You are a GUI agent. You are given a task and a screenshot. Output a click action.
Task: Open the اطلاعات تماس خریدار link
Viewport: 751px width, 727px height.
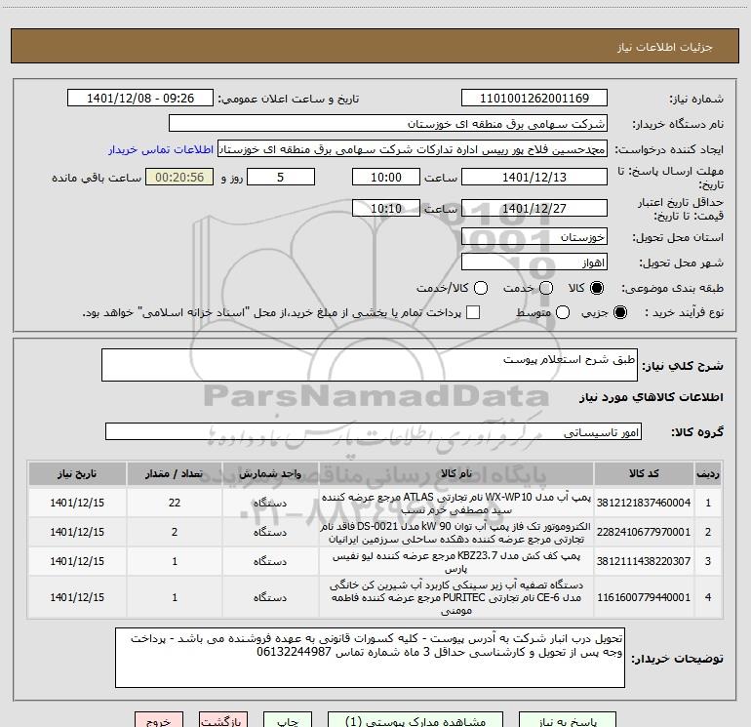click(x=161, y=149)
